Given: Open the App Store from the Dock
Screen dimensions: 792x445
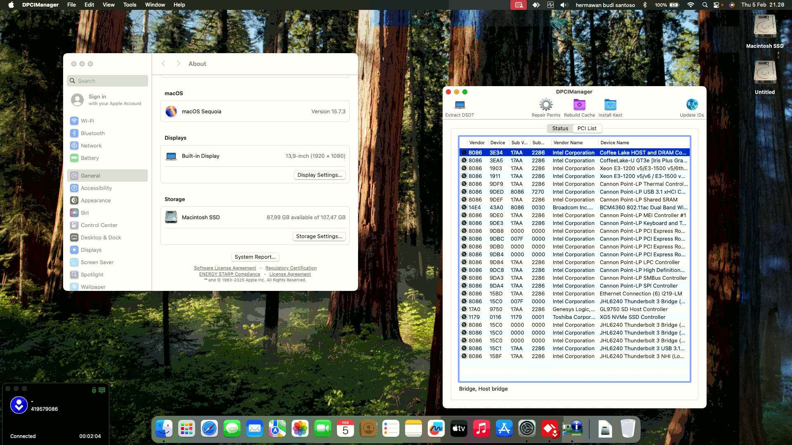Looking at the screenshot, I should pos(504,429).
